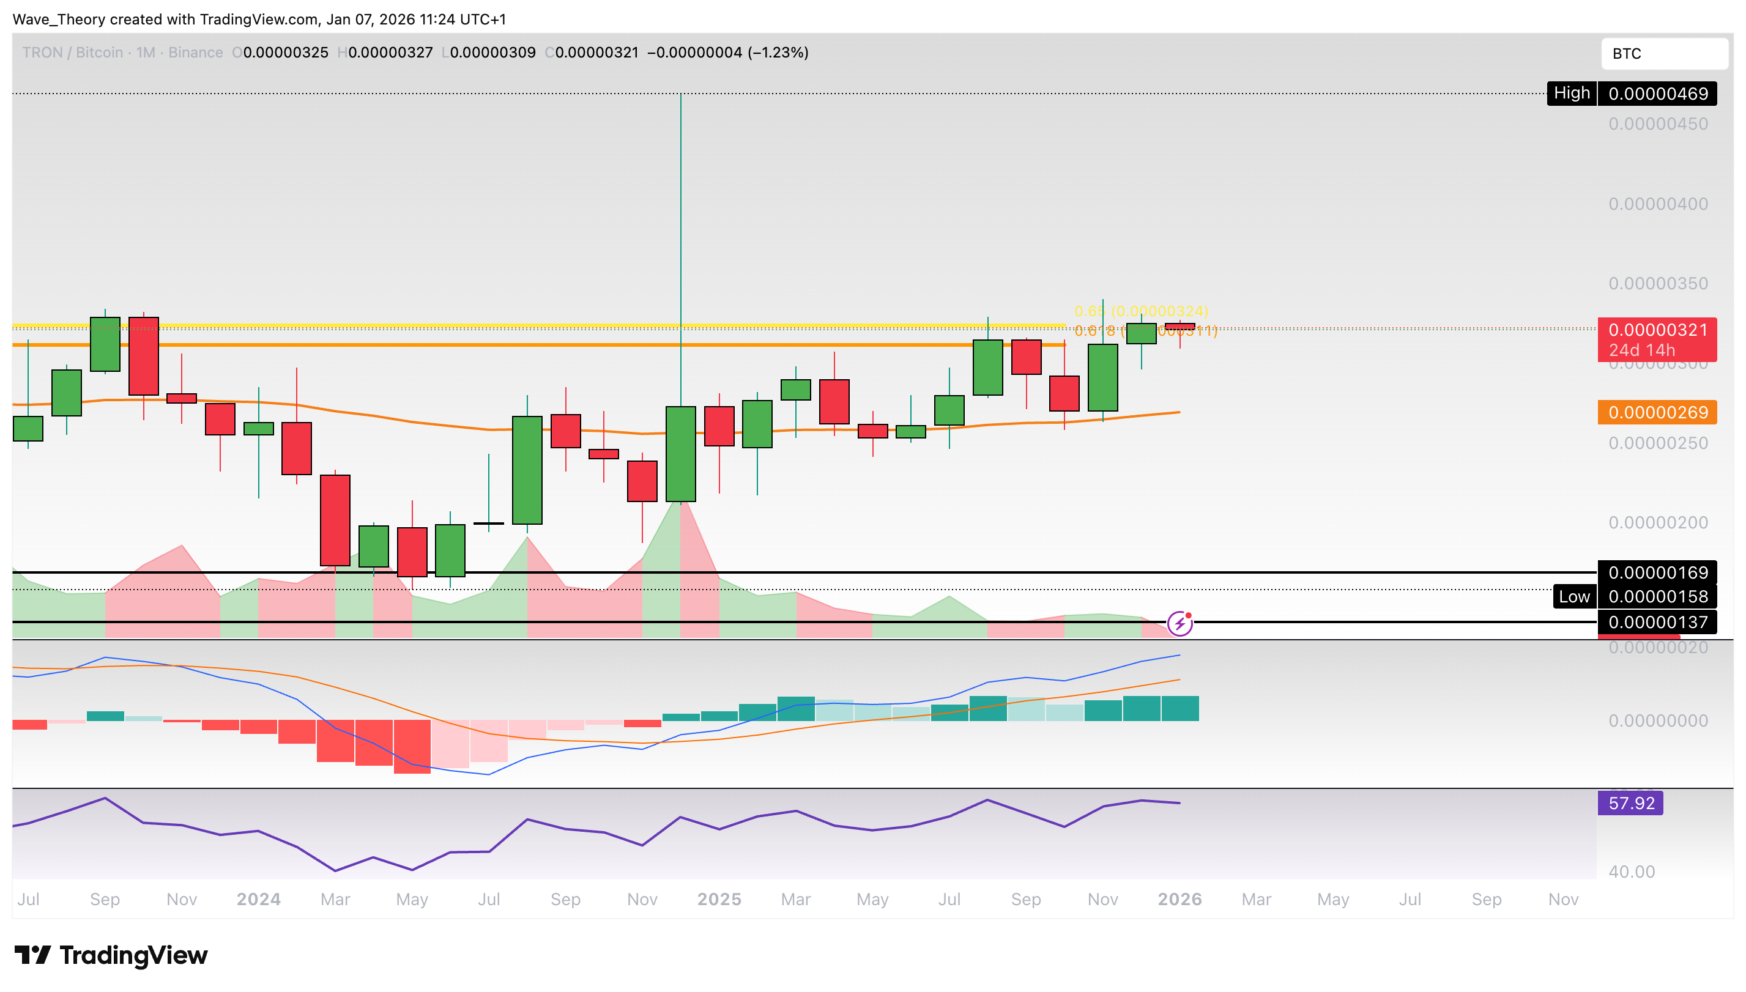Viewport: 1746px width, 992px height.
Task: Select the Fibonacci 0.65 level label
Action: [x=1141, y=310]
